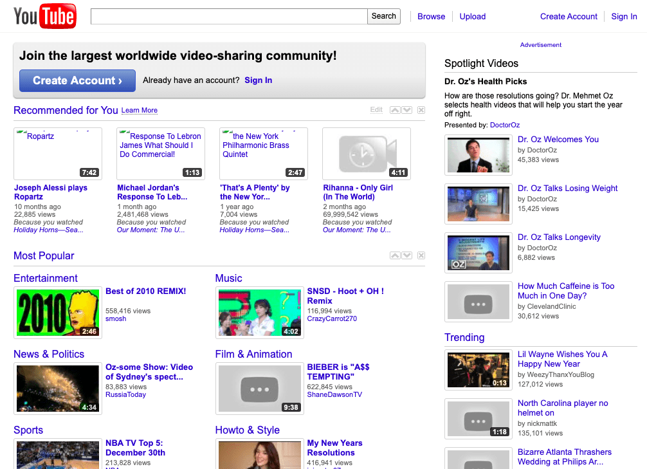Collapse Most Popular using its up arrow
The image size is (647, 469).
pyautogui.click(x=394, y=255)
